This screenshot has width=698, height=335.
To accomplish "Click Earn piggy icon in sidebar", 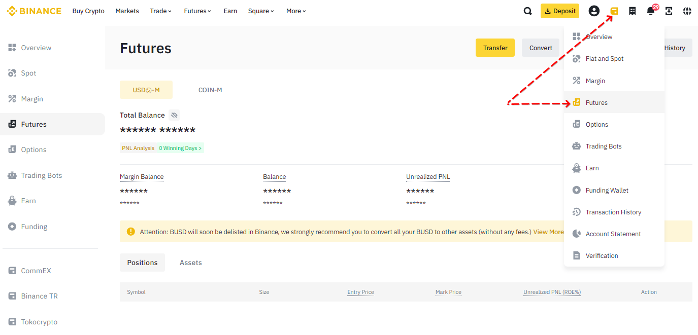I will (x=12, y=201).
